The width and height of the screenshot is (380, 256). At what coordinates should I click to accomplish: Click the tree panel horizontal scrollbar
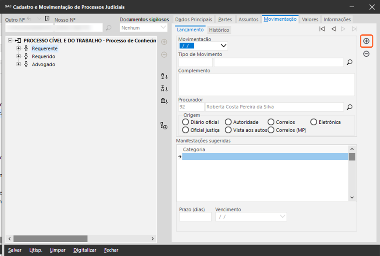[50, 239]
